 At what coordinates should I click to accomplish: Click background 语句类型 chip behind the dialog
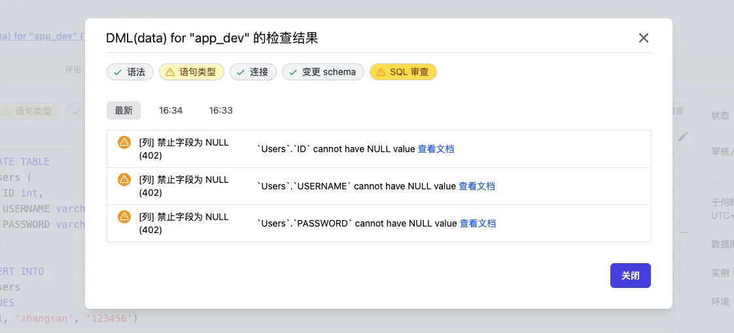point(29,111)
